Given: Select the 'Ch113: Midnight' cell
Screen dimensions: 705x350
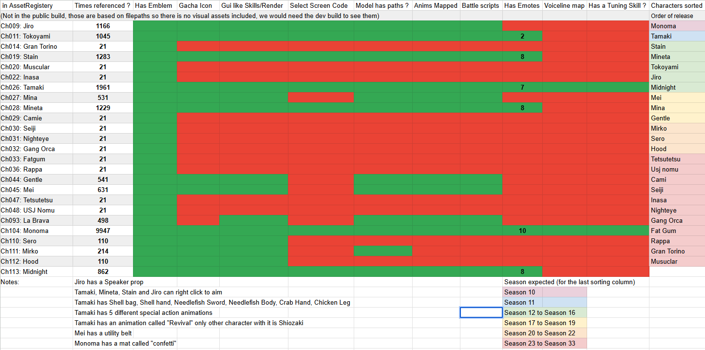Looking at the screenshot, I should pyautogui.click(x=37, y=272).
